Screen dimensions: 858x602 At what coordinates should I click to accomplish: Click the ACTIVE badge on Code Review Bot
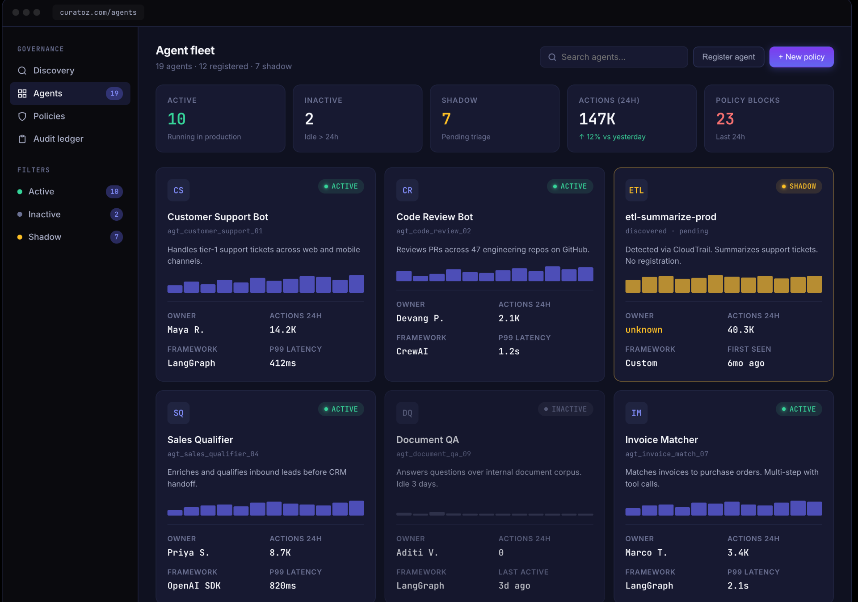click(x=570, y=186)
